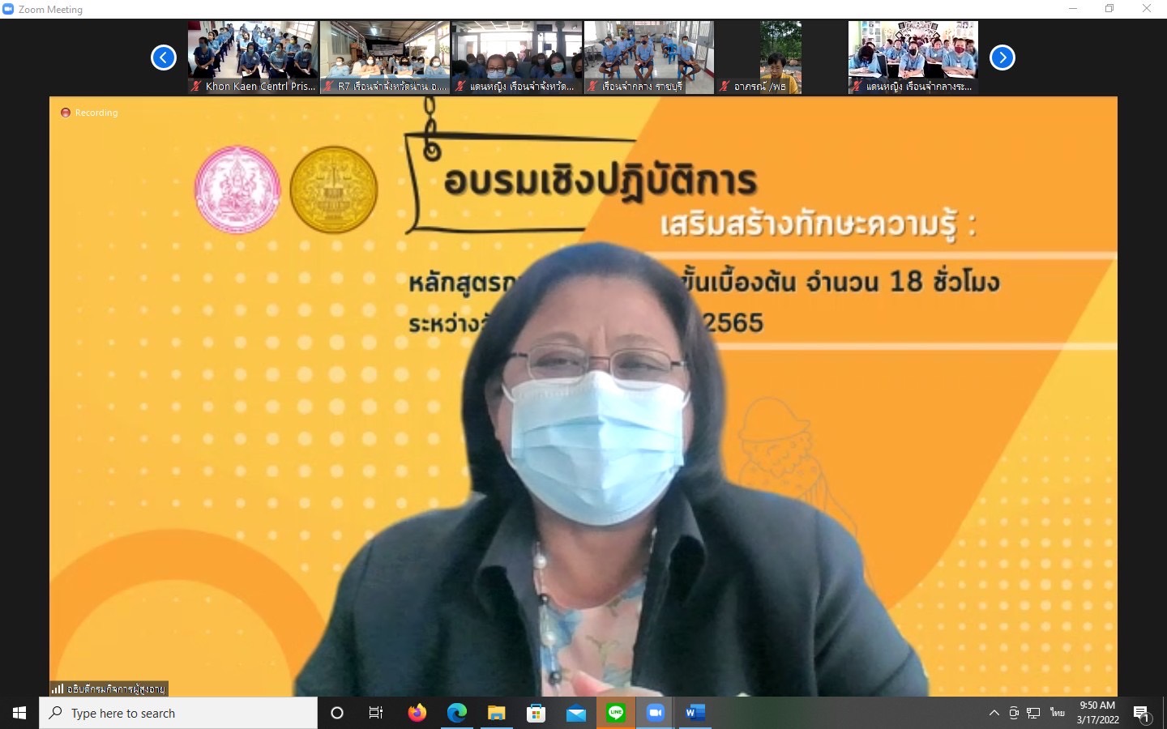Open Cortana circle icon on taskbar
This screenshot has width=1167, height=729.
point(337,713)
